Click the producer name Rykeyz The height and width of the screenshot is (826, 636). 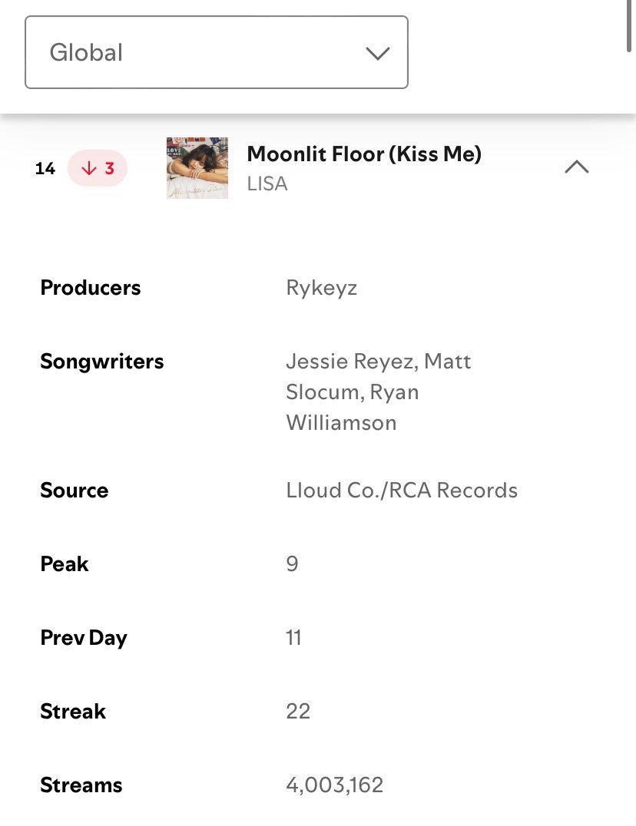(x=321, y=288)
